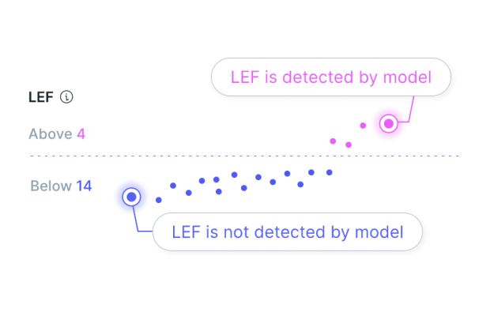Click the rightmost blue dot below the threshold

(330, 171)
